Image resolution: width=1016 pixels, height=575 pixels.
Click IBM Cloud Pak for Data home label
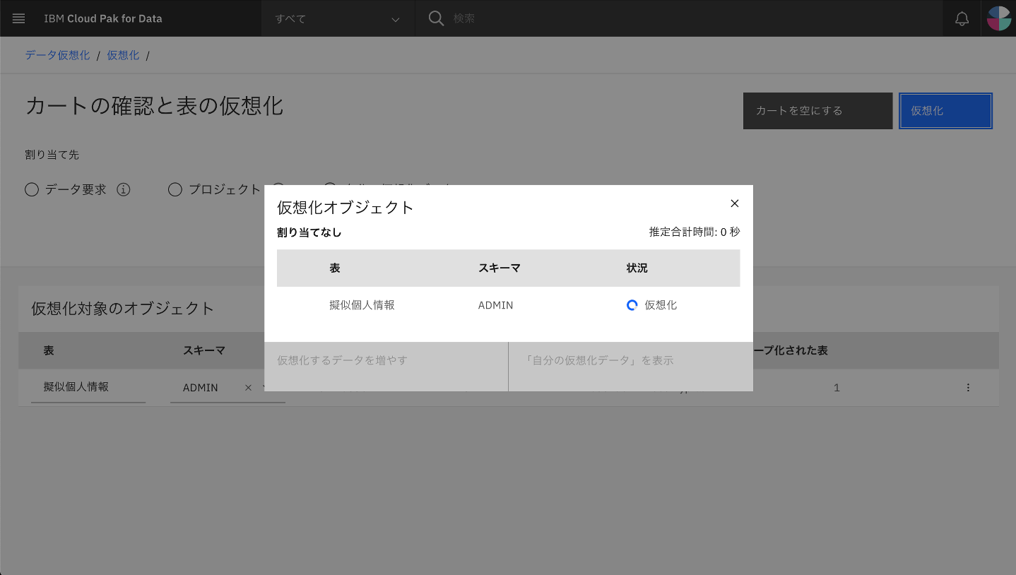coord(103,18)
